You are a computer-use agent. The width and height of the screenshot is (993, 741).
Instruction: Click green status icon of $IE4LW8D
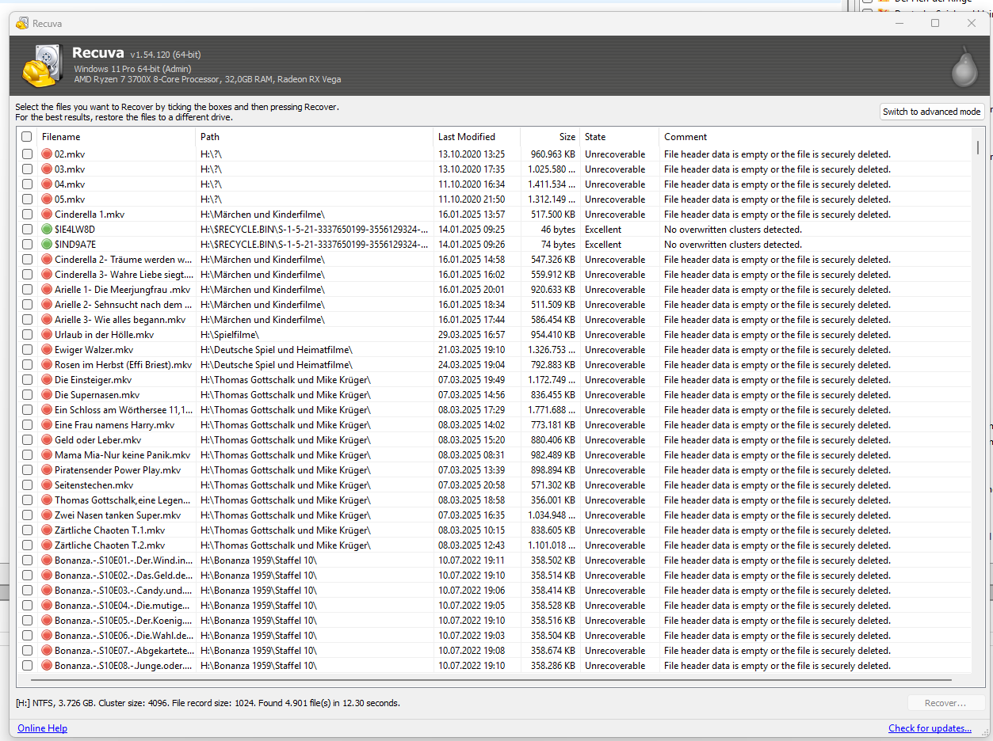(47, 230)
